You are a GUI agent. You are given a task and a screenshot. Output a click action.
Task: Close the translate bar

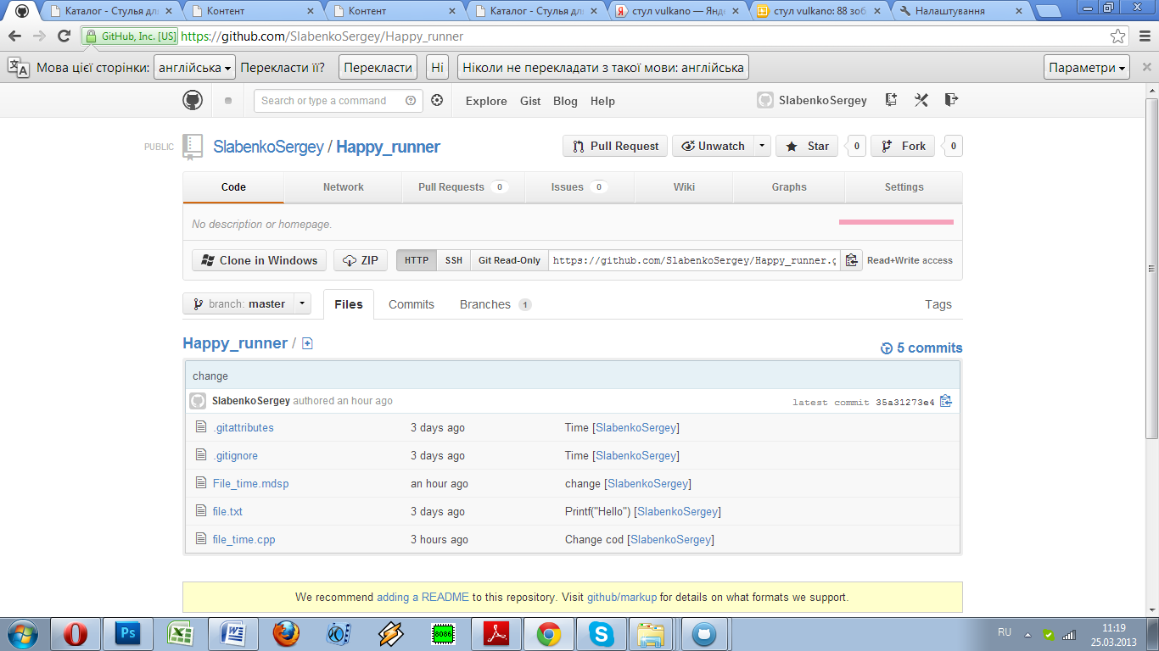click(x=1146, y=68)
